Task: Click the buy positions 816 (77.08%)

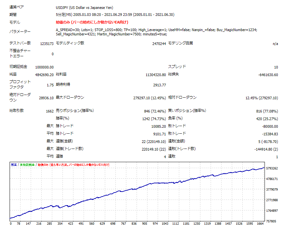Action: pos(267,111)
